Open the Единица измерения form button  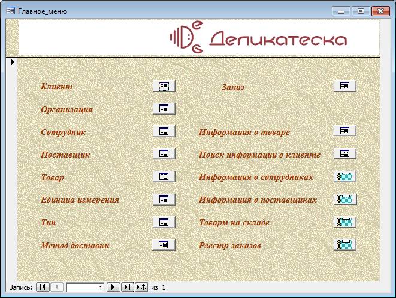click(164, 199)
